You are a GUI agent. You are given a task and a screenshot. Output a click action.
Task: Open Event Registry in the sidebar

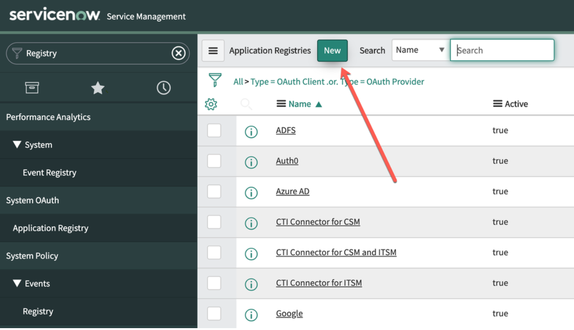[49, 172]
